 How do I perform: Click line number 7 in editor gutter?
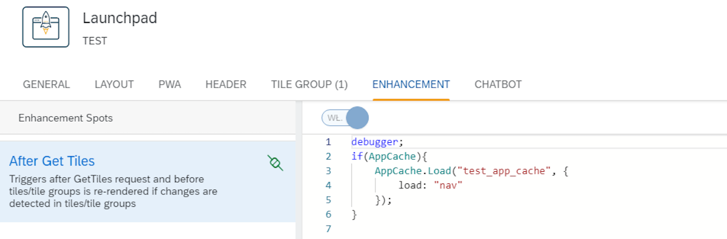pos(328,229)
